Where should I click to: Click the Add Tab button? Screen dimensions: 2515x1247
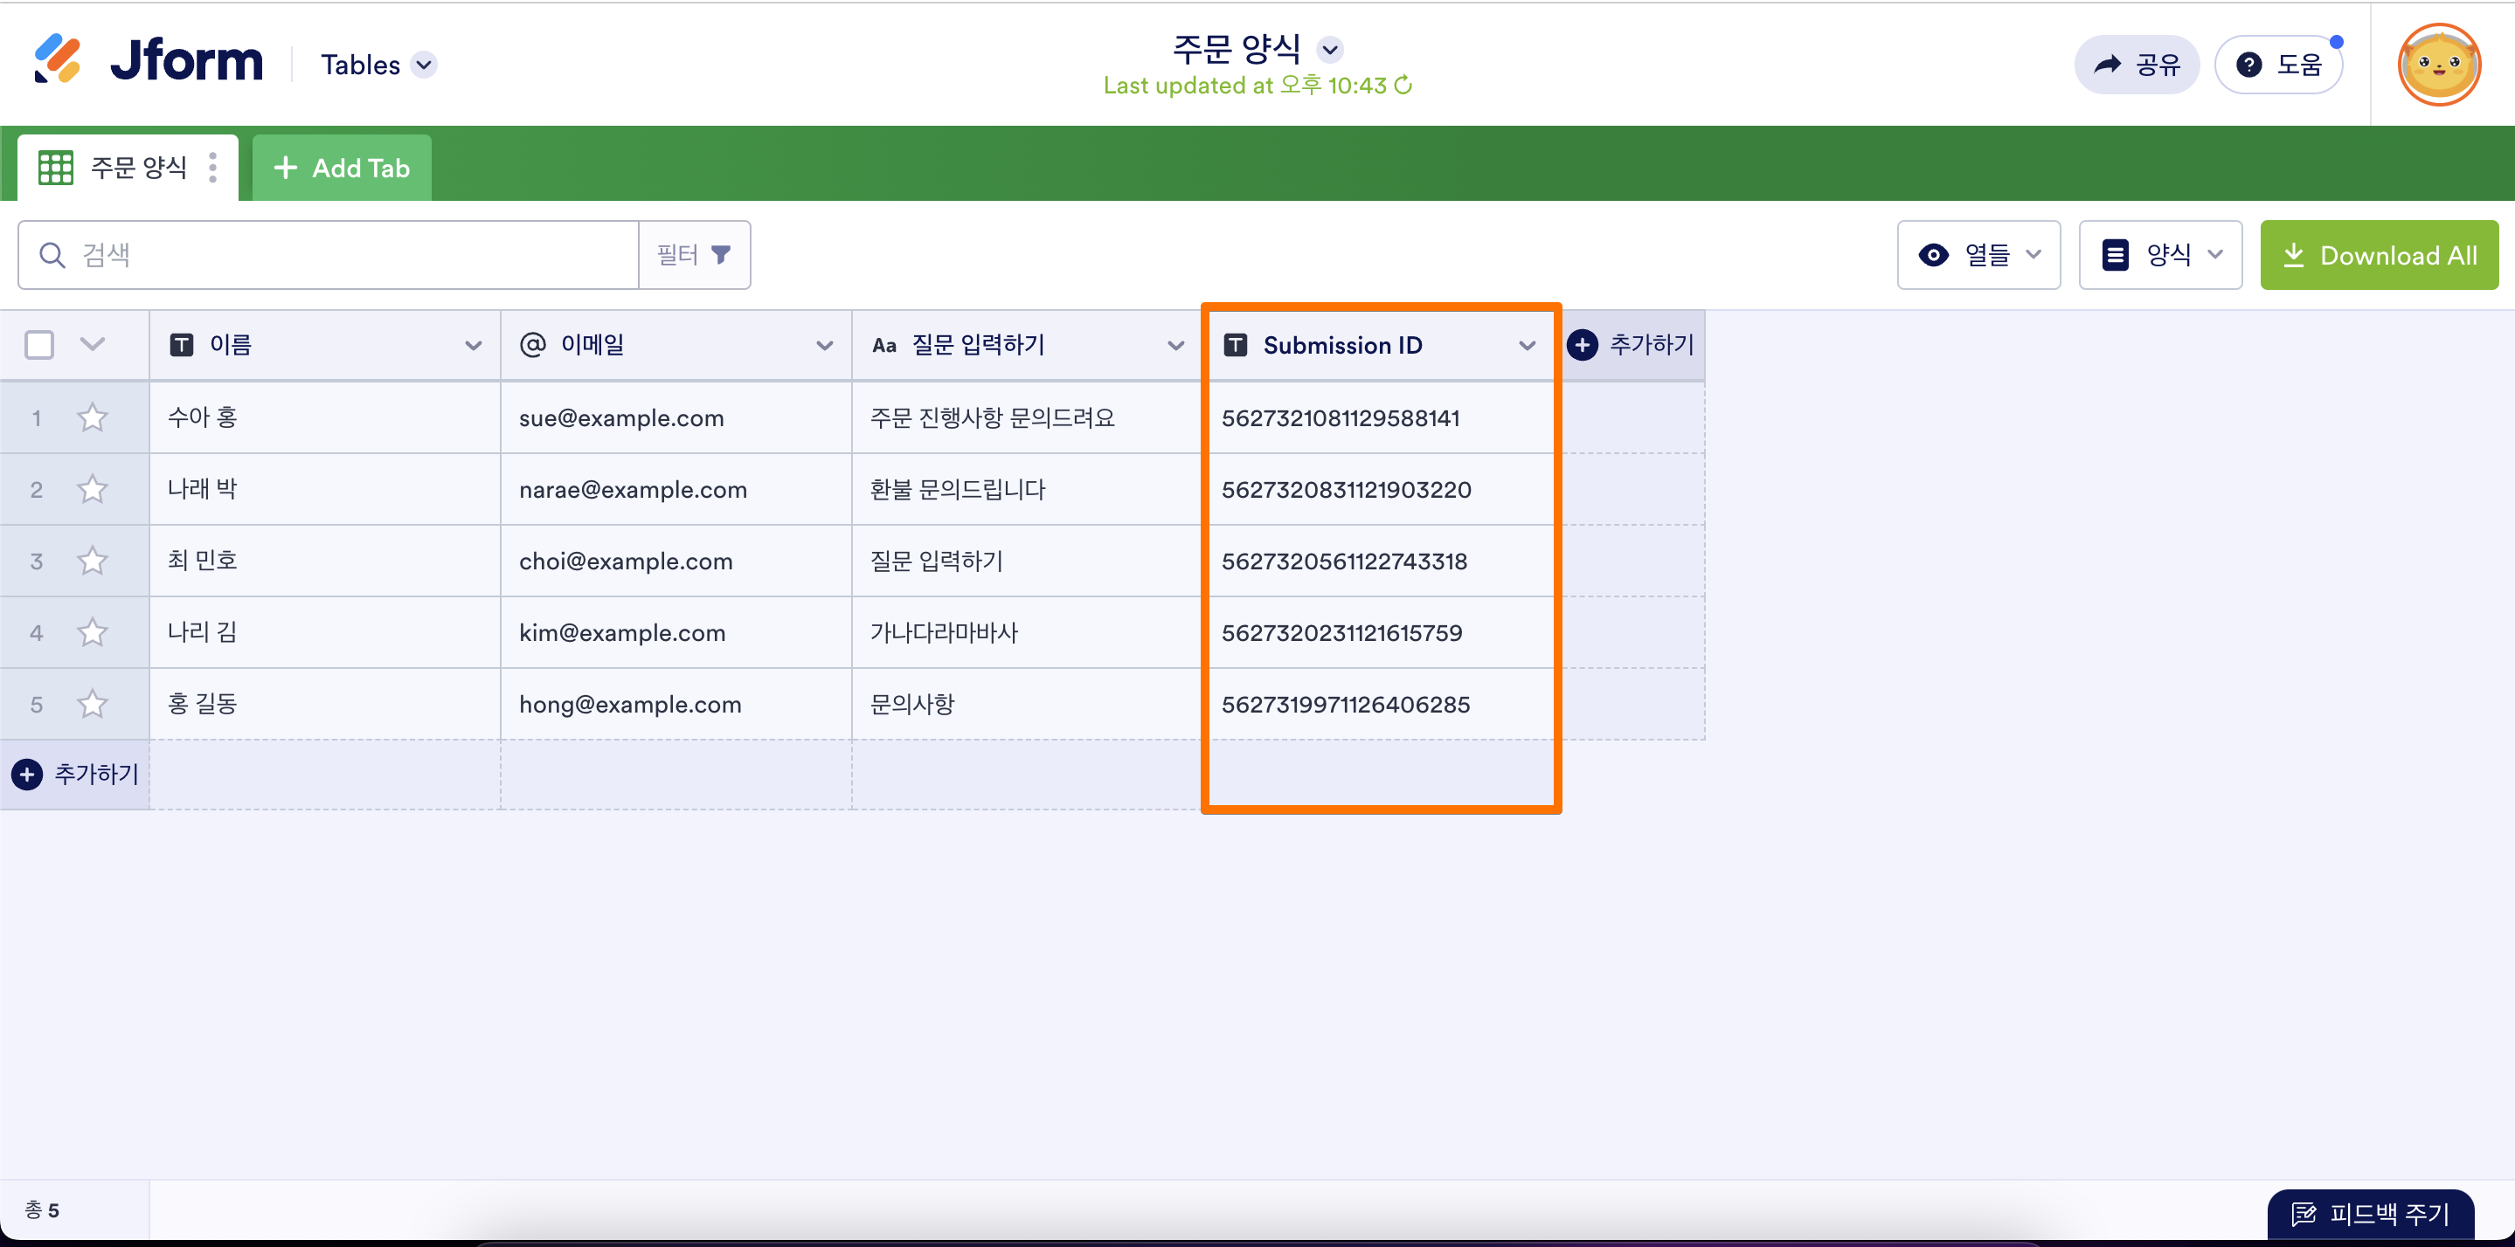(342, 168)
